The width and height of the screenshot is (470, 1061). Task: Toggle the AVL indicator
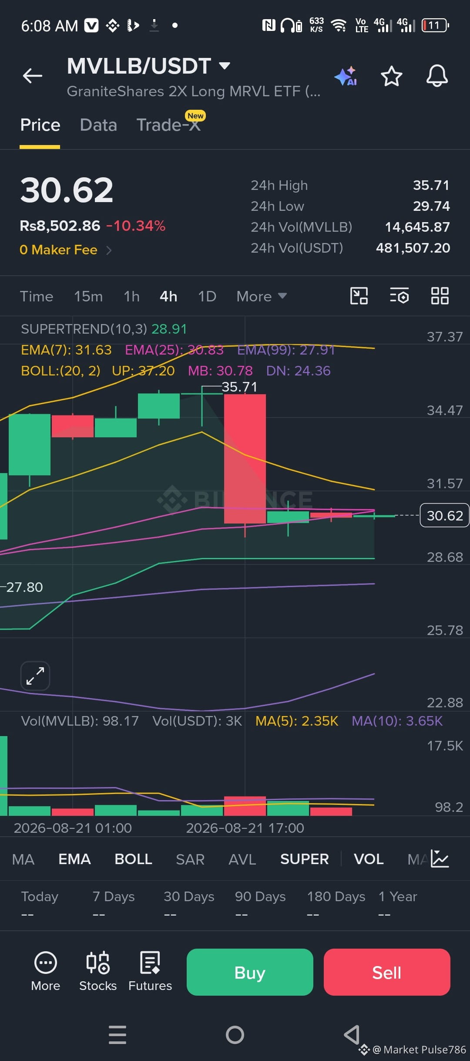pyautogui.click(x=242, y=859)
